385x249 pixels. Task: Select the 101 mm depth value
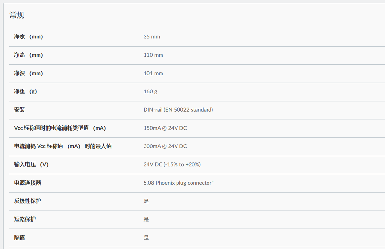(153, 73)
